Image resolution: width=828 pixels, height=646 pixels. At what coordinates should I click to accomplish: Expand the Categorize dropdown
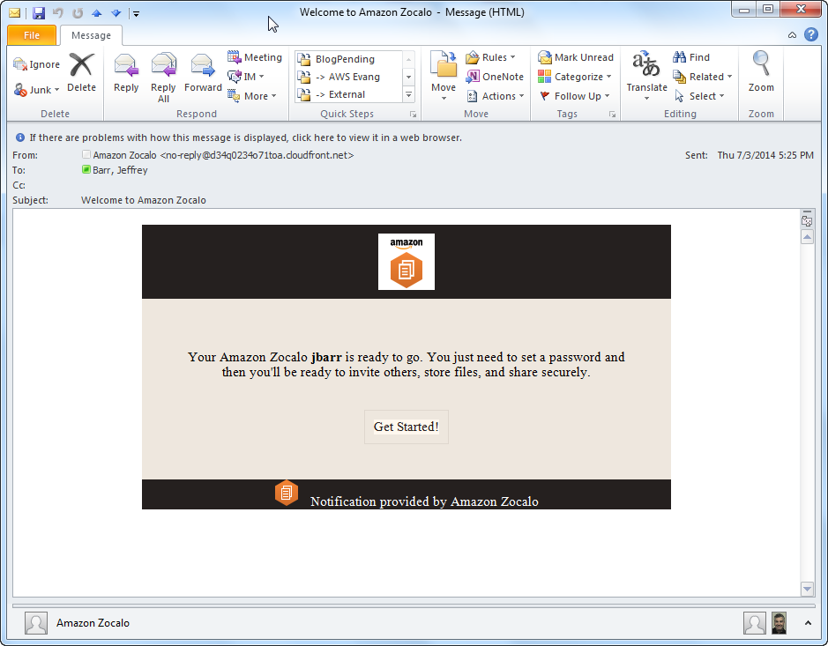point(575,77)
